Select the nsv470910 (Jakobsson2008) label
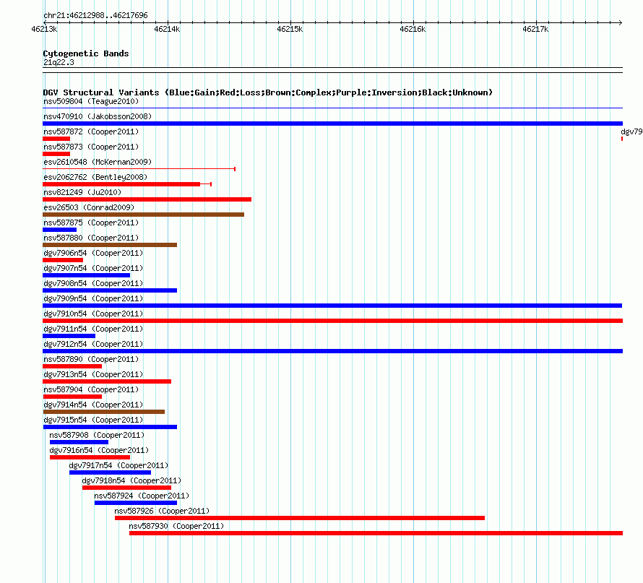The image size is (643, 583). pyautogui.click(x=98, y=116)
